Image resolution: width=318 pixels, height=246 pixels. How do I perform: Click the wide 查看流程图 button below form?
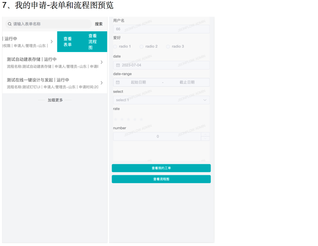(x=161, y=179)
